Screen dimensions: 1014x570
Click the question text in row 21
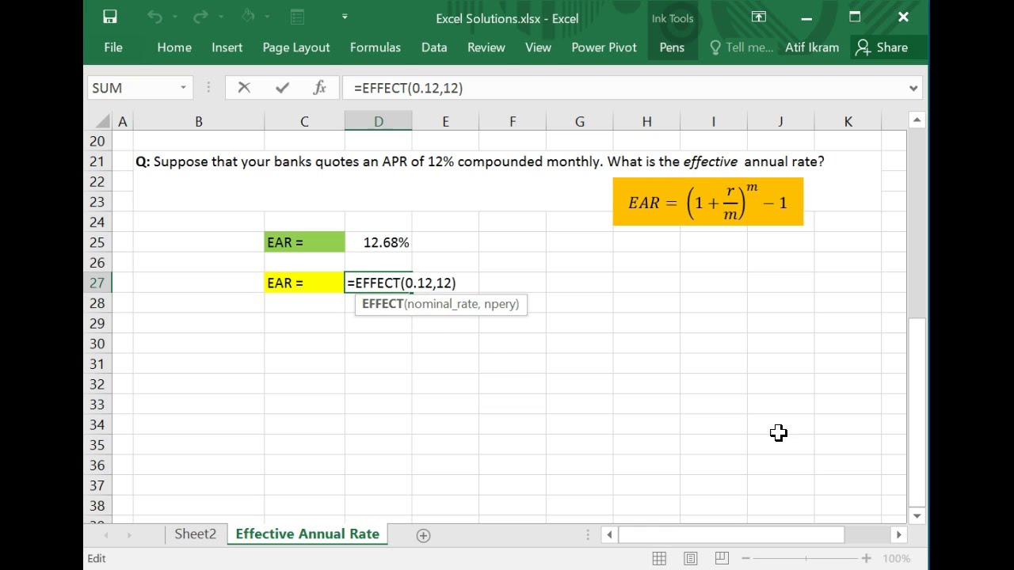(479, 161)
